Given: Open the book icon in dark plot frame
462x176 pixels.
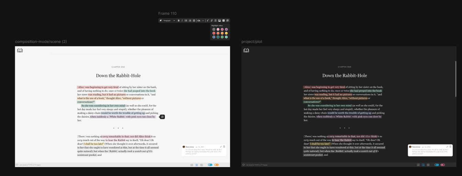Looking at the screenshot, I should click(x=246, y=50).
